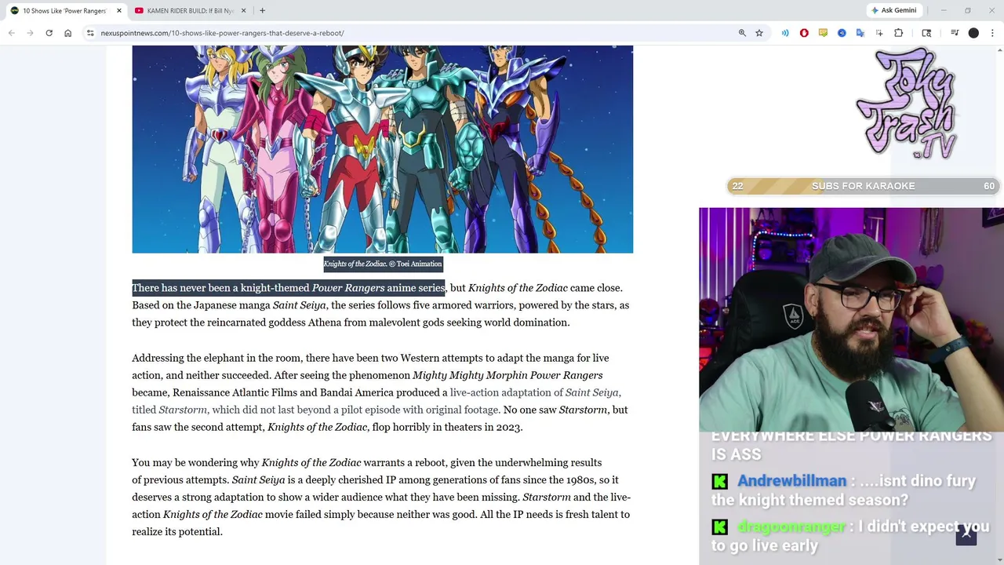This screenshot has height=565, width=1004.
Task: View site information icon in address bar
Action: [x=90, y=33]
